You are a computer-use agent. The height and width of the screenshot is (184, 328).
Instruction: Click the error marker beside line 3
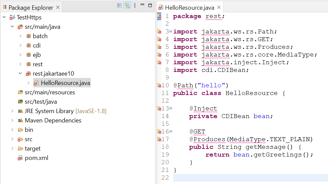click(x=159, y=32)
